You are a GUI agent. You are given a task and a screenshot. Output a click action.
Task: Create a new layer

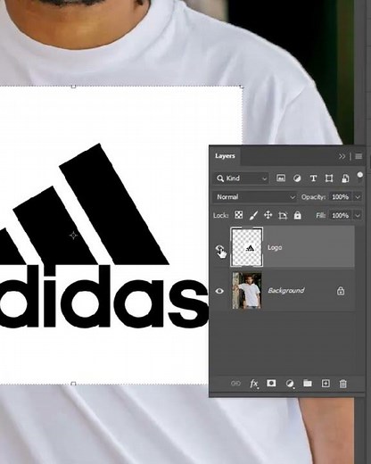326,383
